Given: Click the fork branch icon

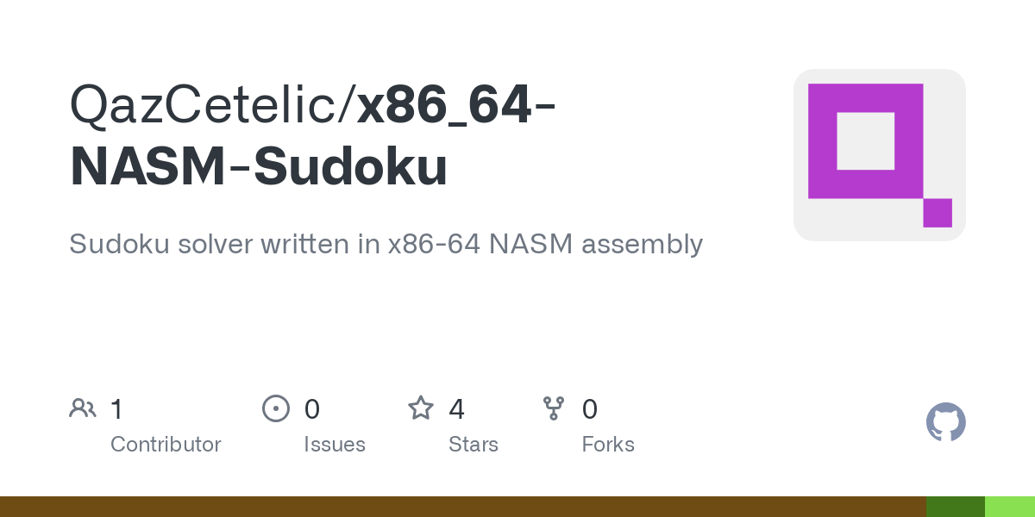Looking at the screenshot, I should click(x=554, y=408).
